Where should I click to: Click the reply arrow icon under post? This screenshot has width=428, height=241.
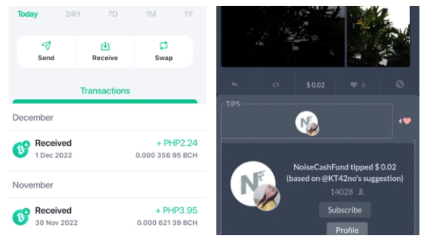pyautogui.click(x=235, y=84)
